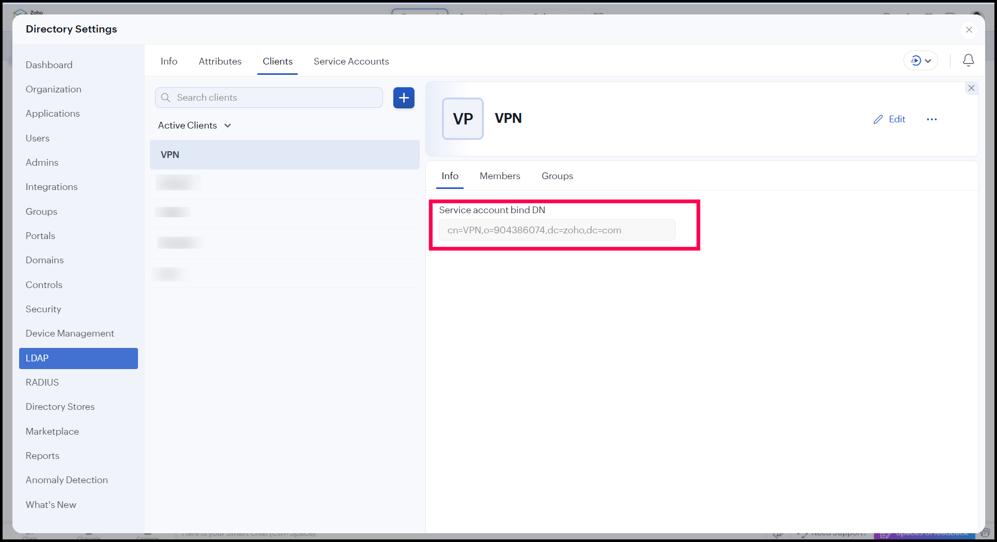Viewport: 997px width, 542px height.
Task: Select the Info tab of VPN client
Action: [450, 176]
